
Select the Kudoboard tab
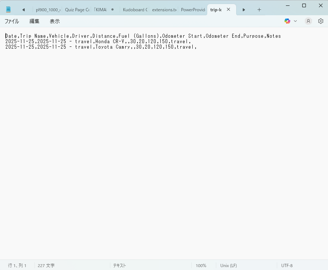pyautogui.click(x=134, y=9)
